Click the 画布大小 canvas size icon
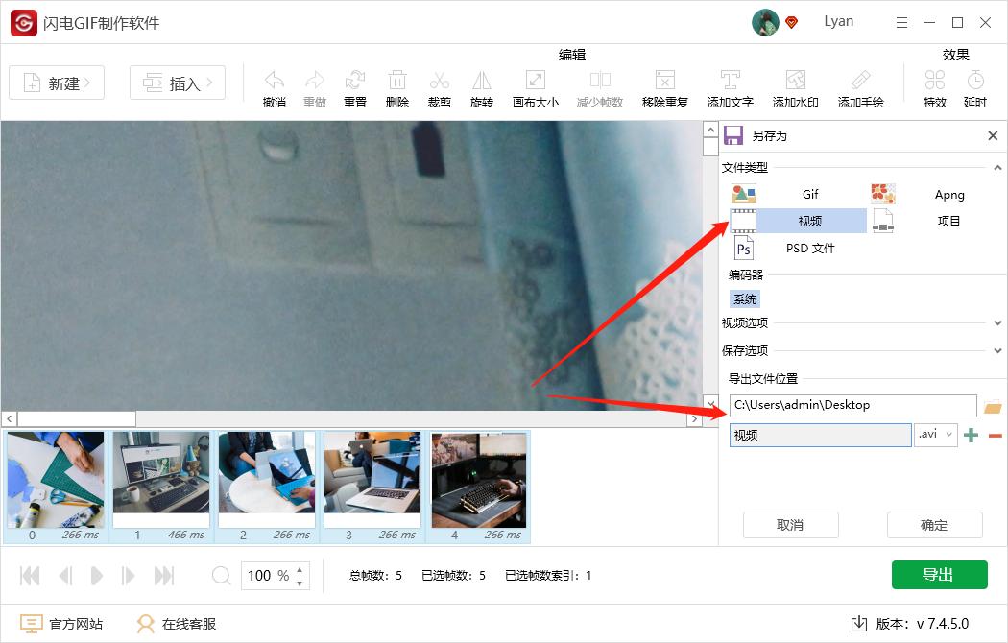Screen dimensions: 1008x643 535,86
